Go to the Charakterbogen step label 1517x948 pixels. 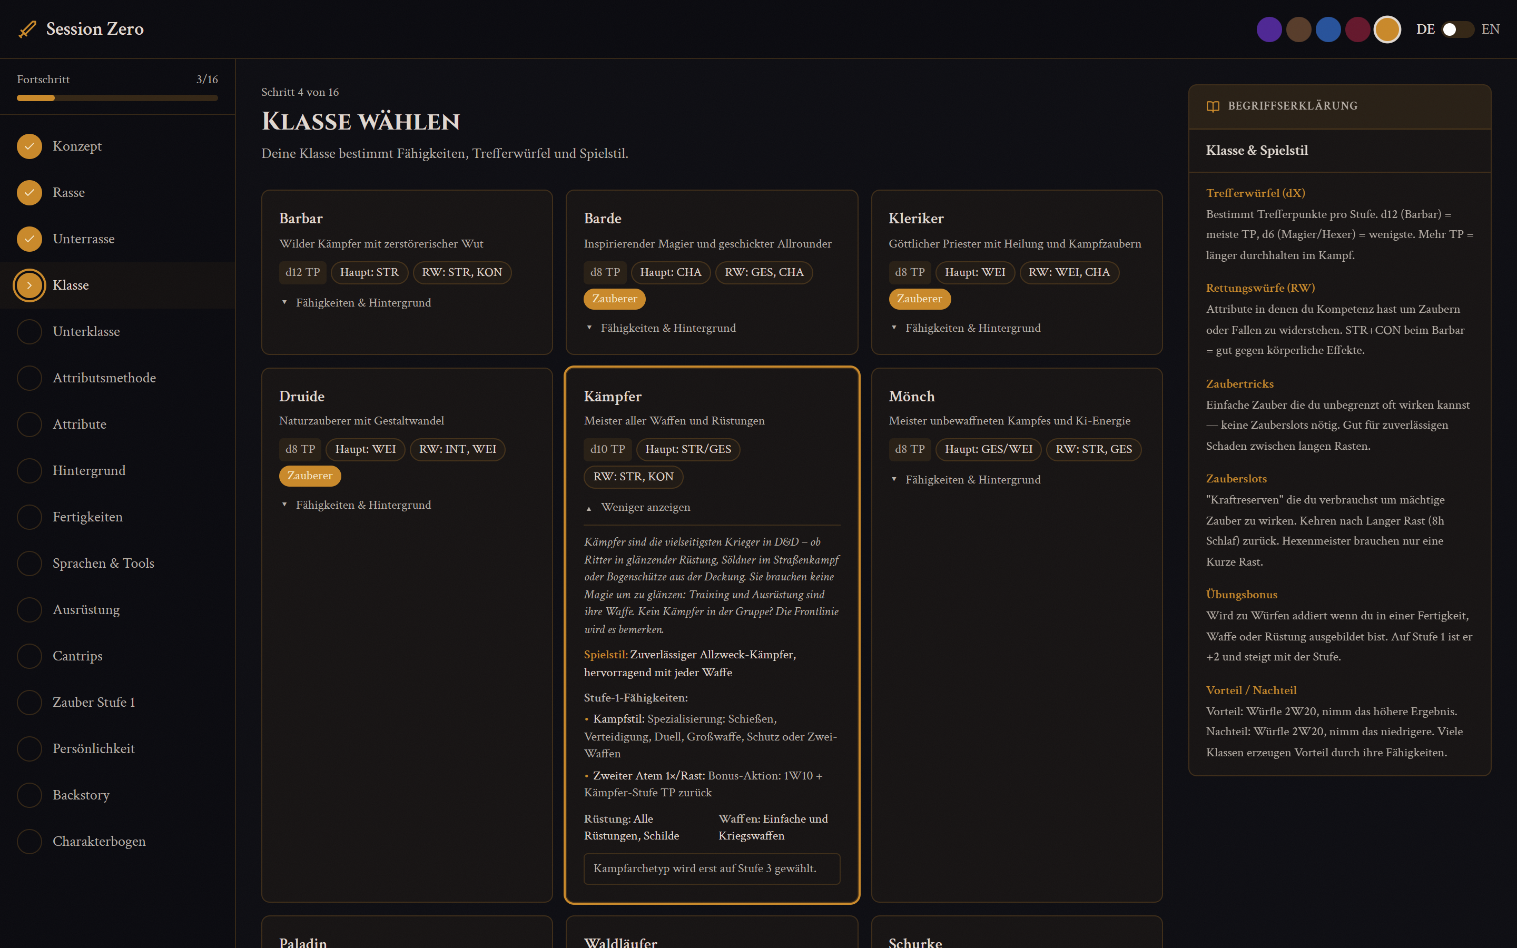click(x=99, y=842)
